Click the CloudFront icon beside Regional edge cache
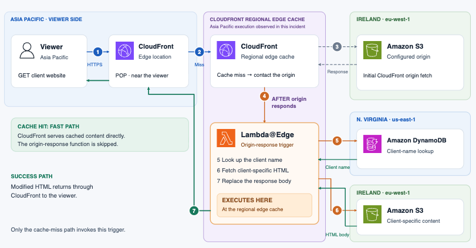Viewport: 476px width, 248px height. [226, 50]
